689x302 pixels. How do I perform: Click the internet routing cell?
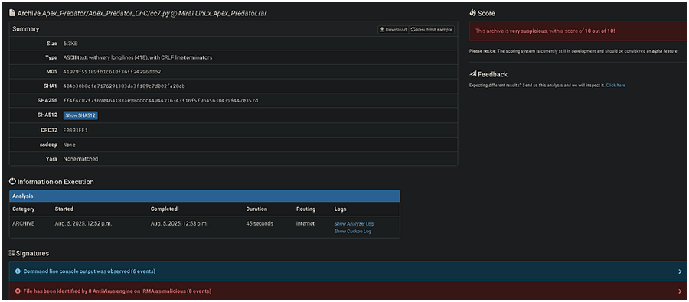pos(305,224)
